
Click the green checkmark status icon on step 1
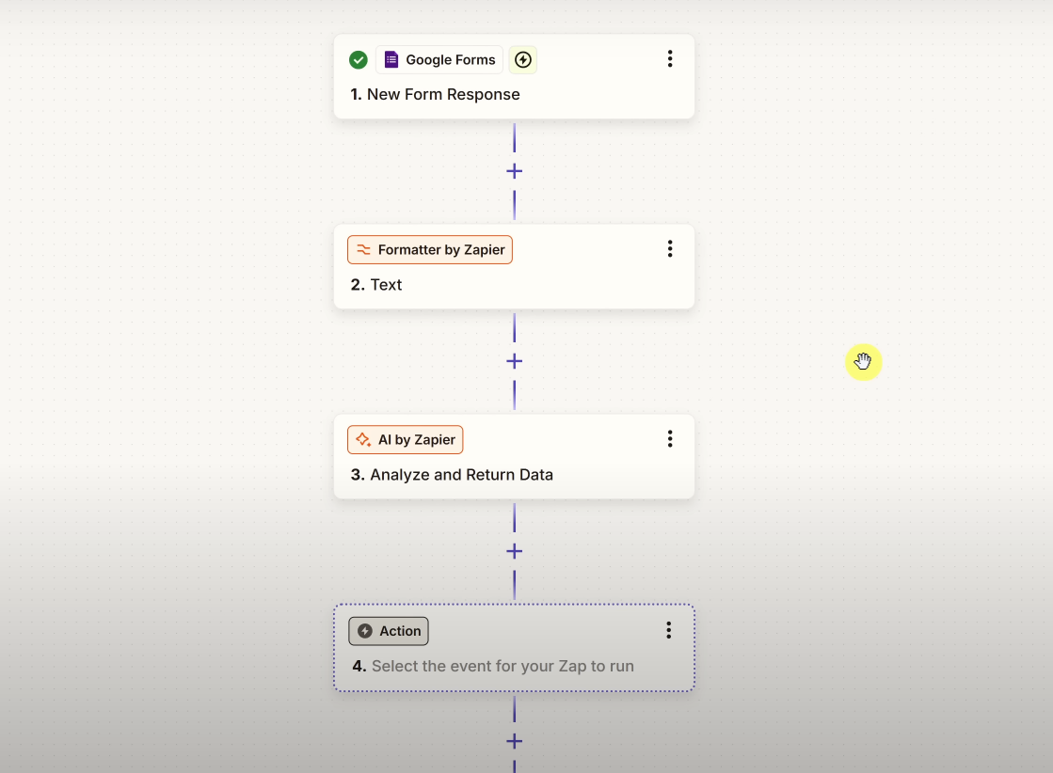pyautogui.click(x=359, y=60)
